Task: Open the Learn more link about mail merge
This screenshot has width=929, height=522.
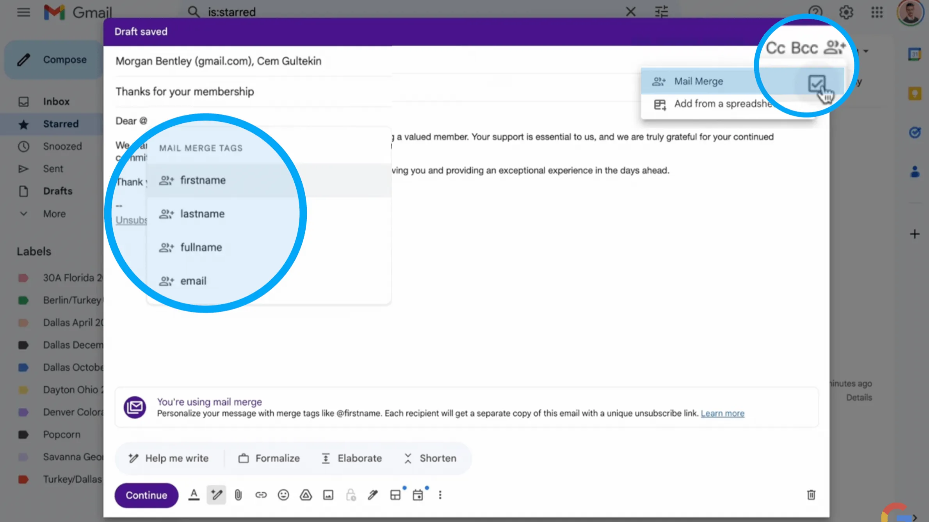Action: click(x=723, y=413)
